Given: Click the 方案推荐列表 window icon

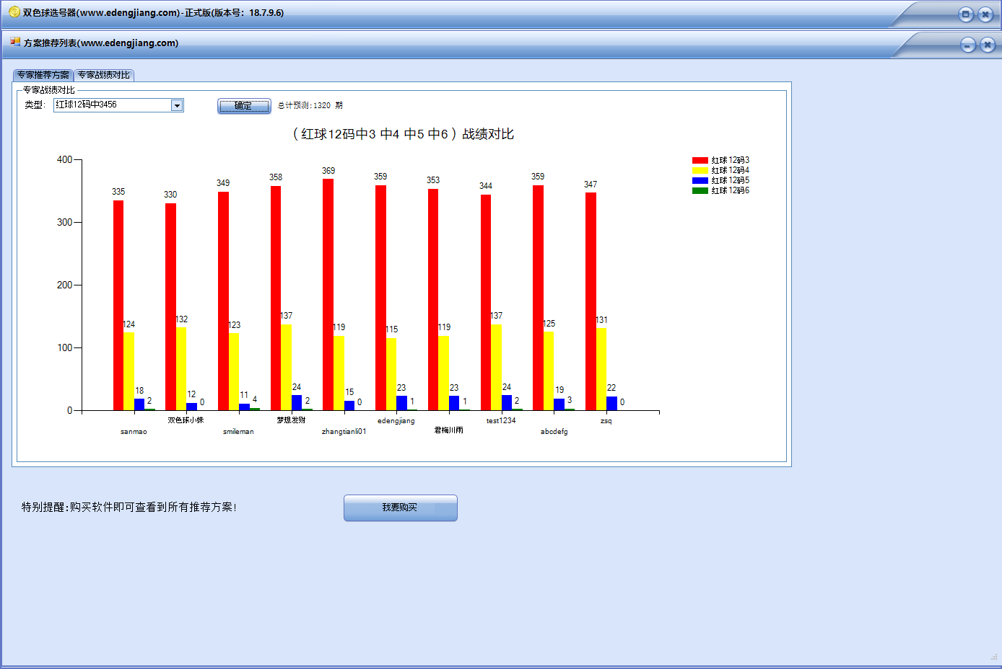Looking at the screenshot, I should point(15,43).
